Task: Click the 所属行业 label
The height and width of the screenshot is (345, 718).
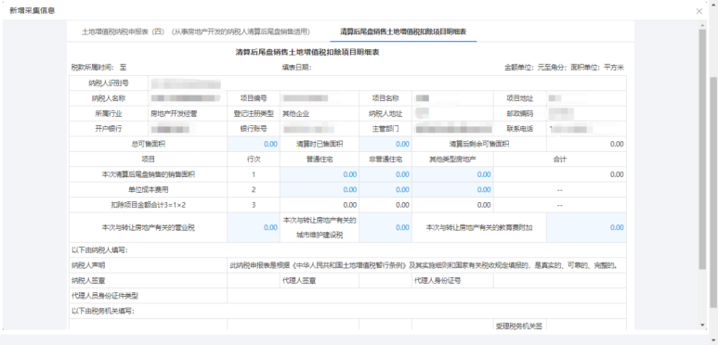Action: pyautogui.click(x=109, y=114)
